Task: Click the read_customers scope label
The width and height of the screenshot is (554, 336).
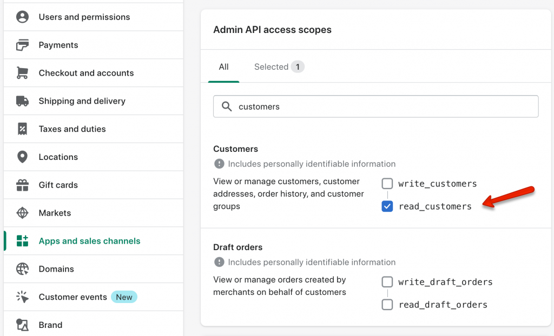Action: click(435, 206)
